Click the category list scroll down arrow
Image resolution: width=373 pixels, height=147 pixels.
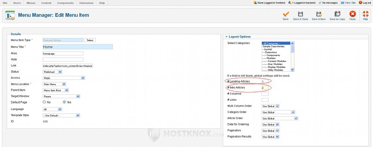(292, 70)
